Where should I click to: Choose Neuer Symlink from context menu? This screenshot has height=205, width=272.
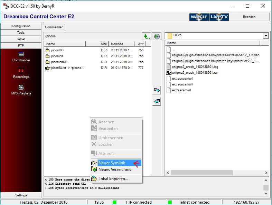(112, 163)
